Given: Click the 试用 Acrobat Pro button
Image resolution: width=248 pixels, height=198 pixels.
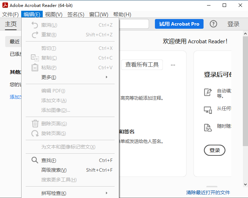Looking at the screenshot, I should point(179,24).
